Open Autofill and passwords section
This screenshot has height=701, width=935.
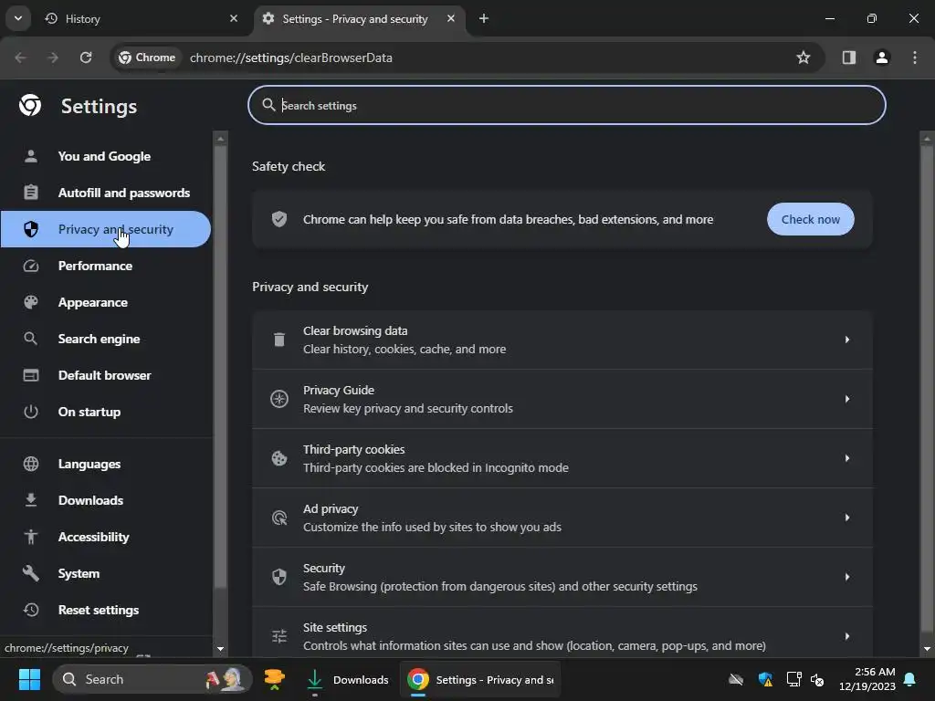click(x=105, y=193)
